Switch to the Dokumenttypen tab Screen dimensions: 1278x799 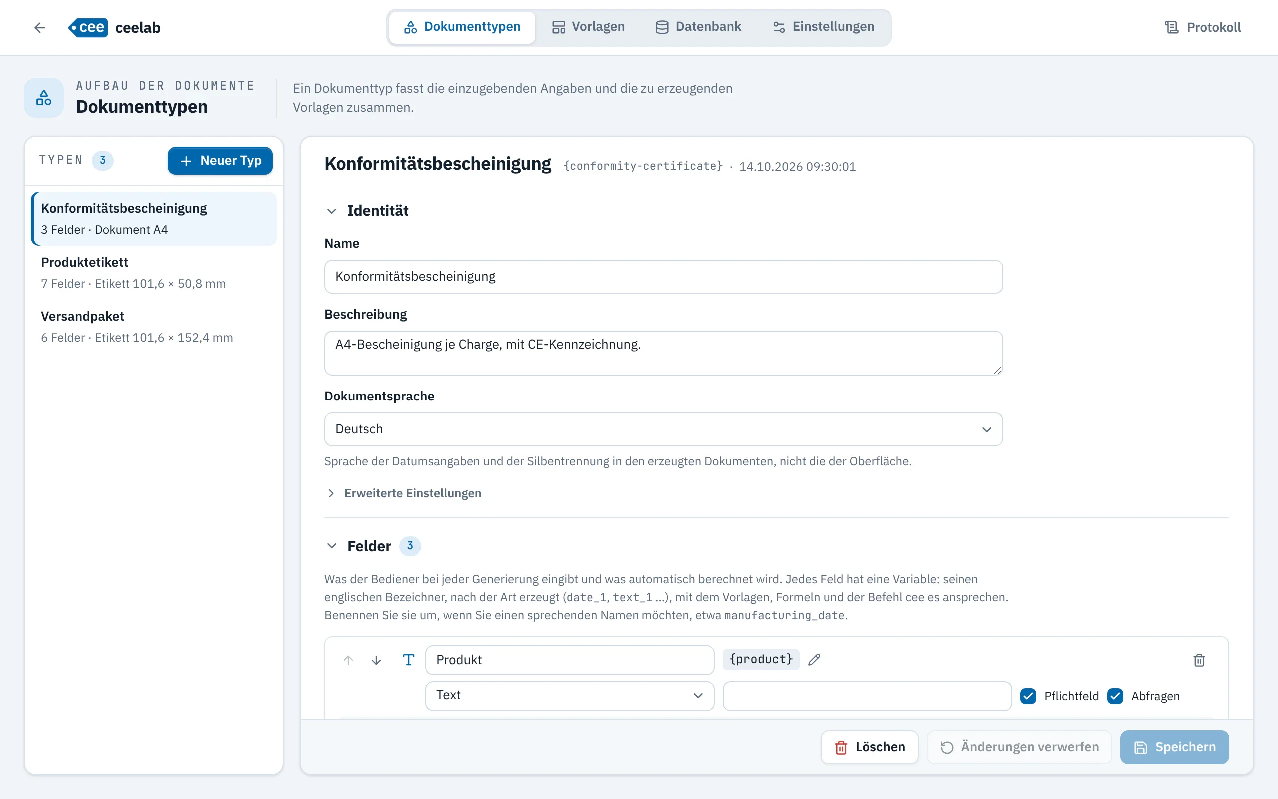tap(462, 27)
